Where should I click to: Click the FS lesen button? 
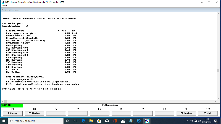tap(13, 113)
